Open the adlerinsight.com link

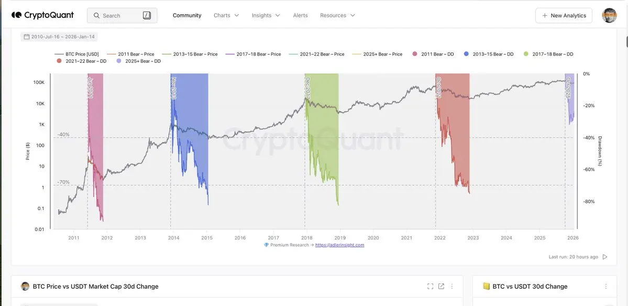[339, 245]
